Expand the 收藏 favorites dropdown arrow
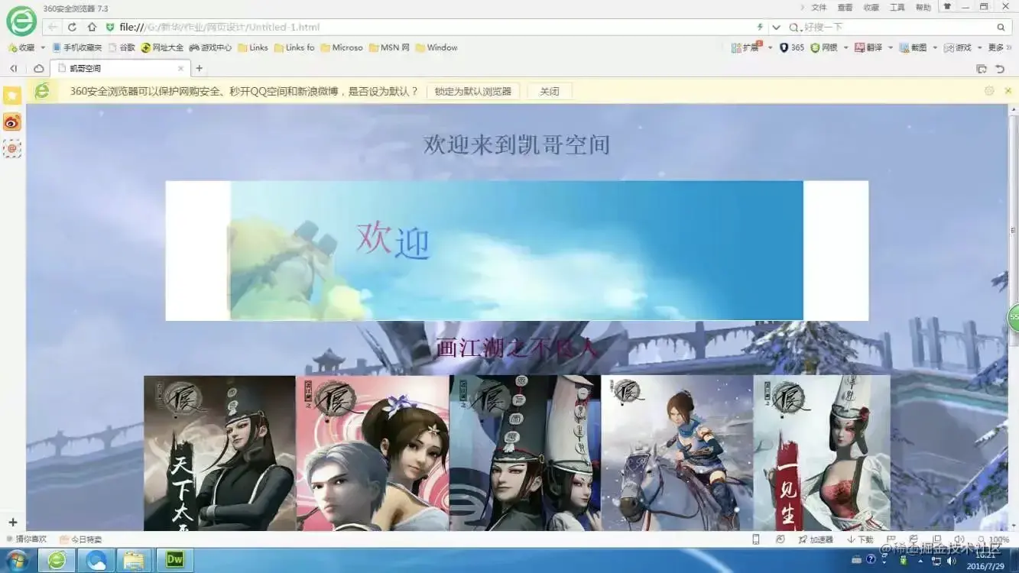The height and width of the screenshot is (573, 1019). tap(43, 47)
